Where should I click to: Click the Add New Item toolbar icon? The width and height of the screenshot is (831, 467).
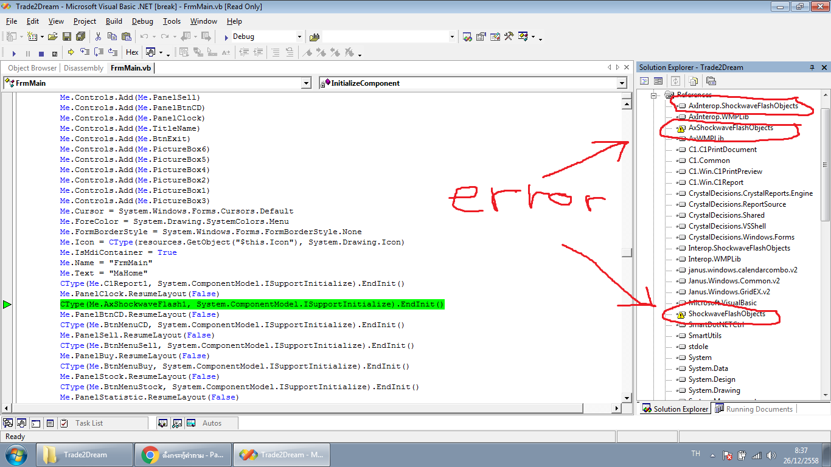click(32, 36)
